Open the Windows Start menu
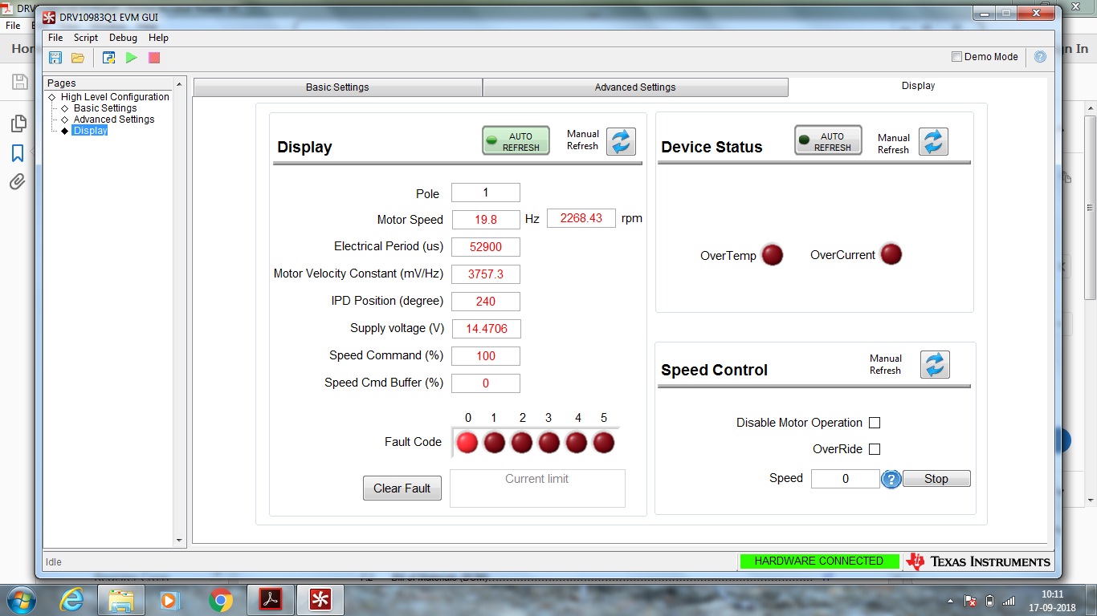1097x616 pixels. pos(19,600)
